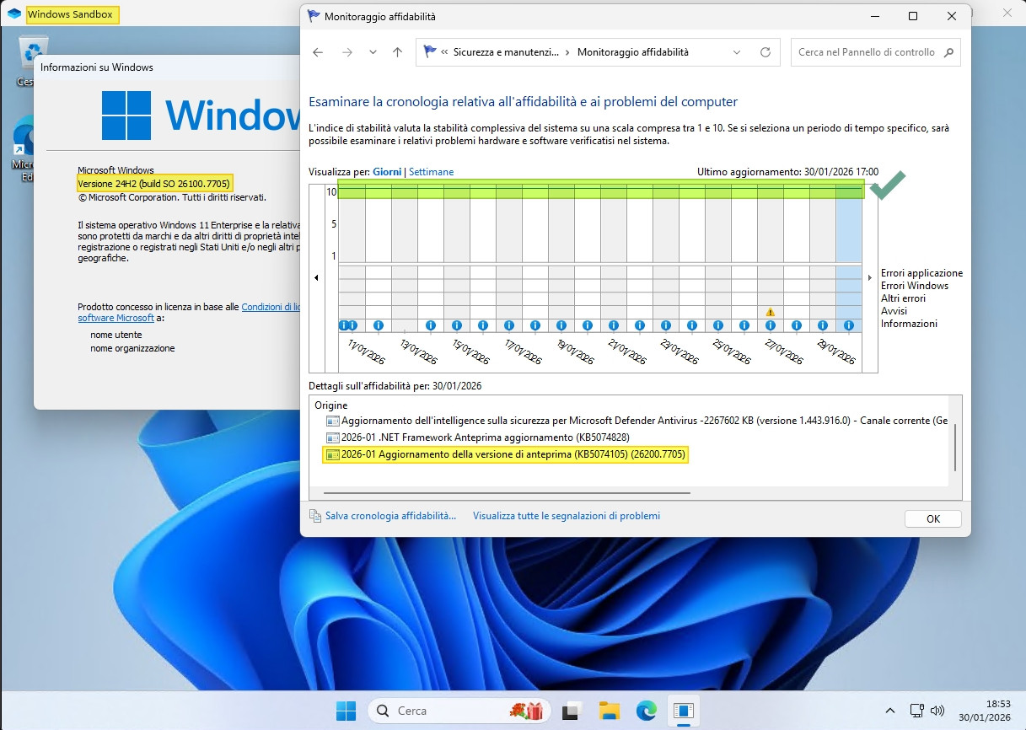Expand the address bar history chevron
The height and width of the screenshot is (730, 1026).
[x=737, y=52]
